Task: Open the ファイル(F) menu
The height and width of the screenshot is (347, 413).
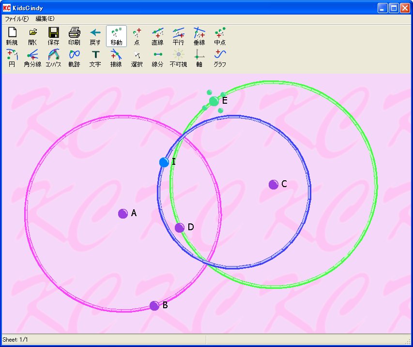Action: (17, 19)
